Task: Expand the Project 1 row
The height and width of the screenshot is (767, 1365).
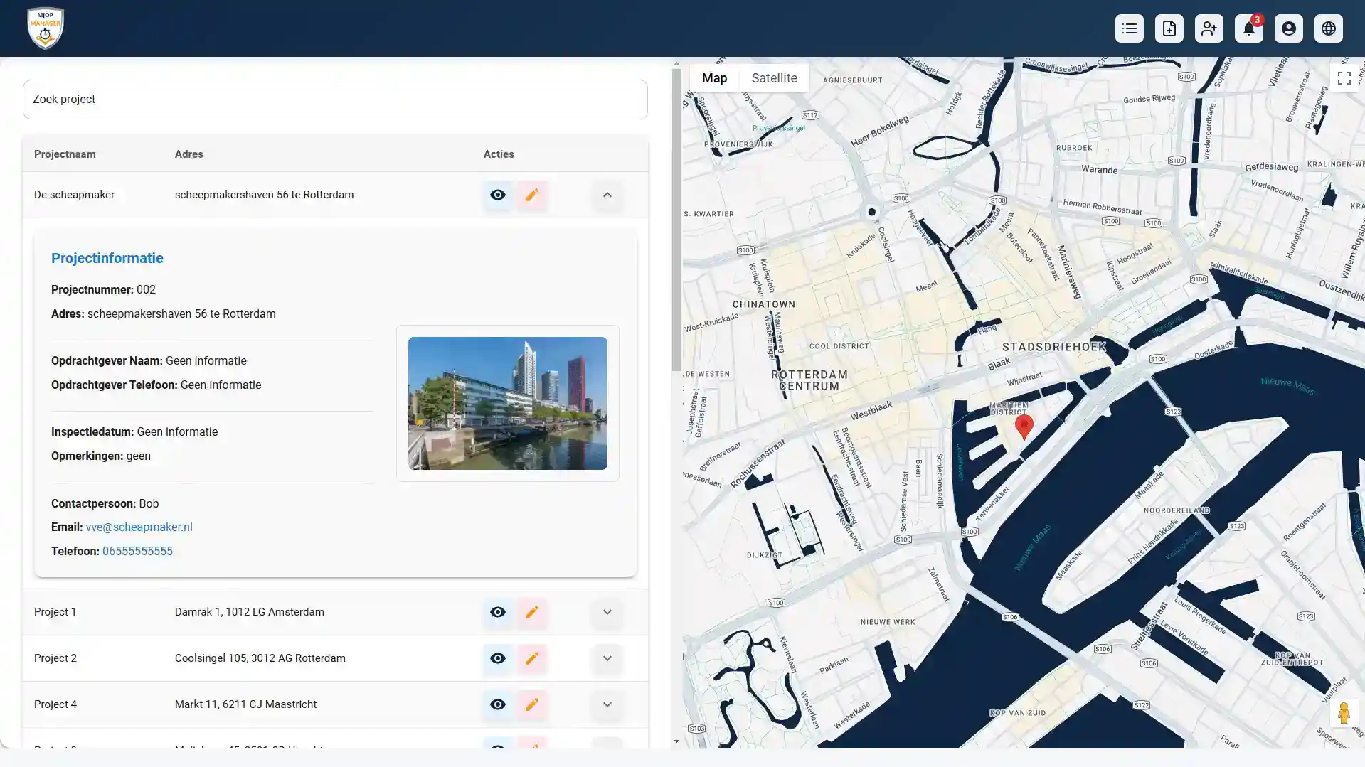Action: [607, 612]
